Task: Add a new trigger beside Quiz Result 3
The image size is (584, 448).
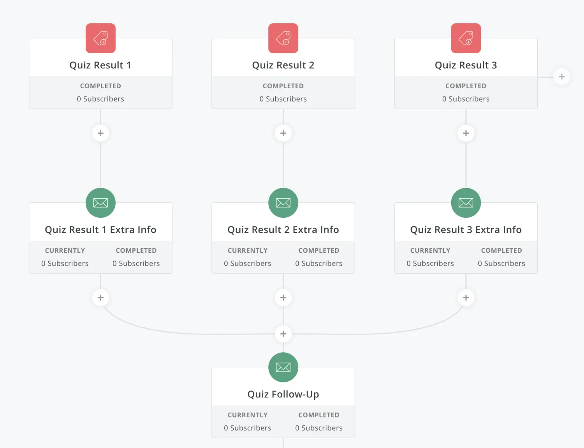Action: tap(561, 77)
